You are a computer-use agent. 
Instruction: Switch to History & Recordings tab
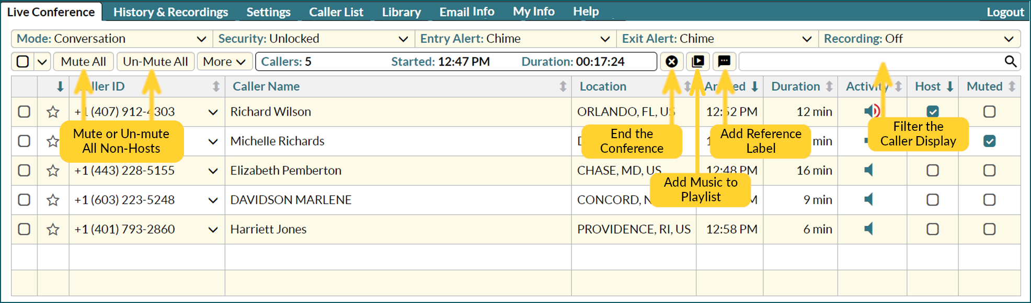[170, 11]
